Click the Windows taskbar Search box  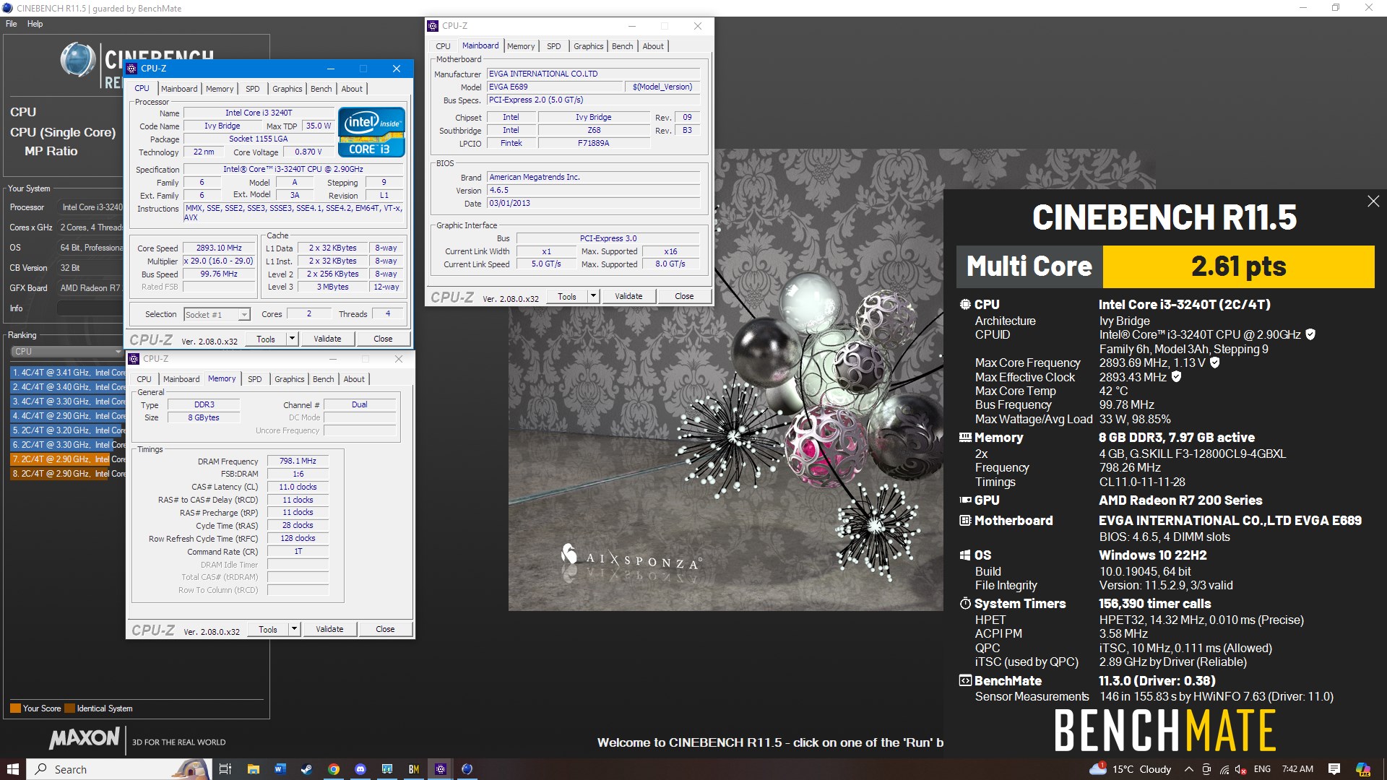119,769
